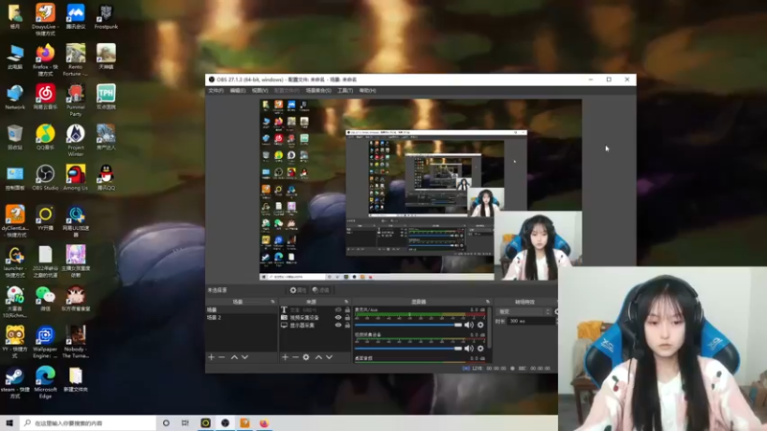
Task: Click remove scene minus icon in OBS
Action: click(221, 357)
